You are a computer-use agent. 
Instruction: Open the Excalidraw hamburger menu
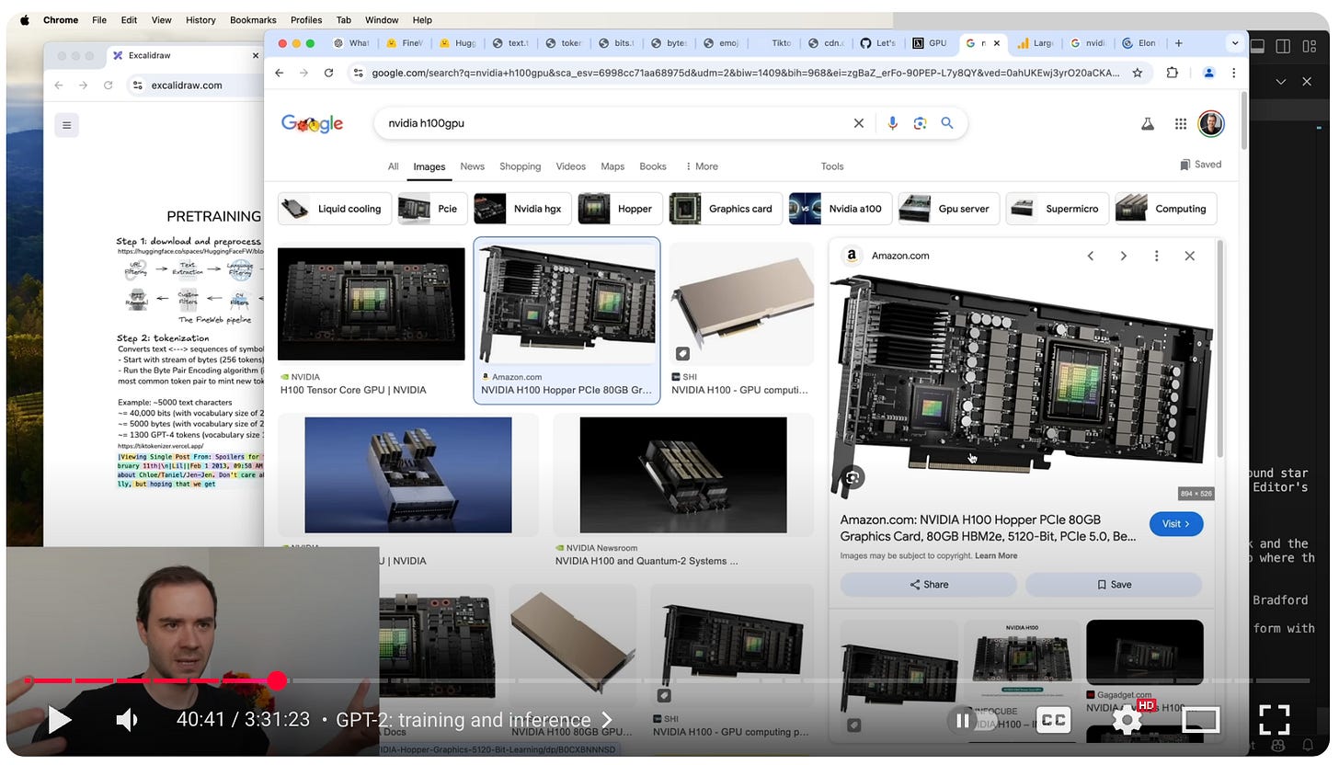66,125
